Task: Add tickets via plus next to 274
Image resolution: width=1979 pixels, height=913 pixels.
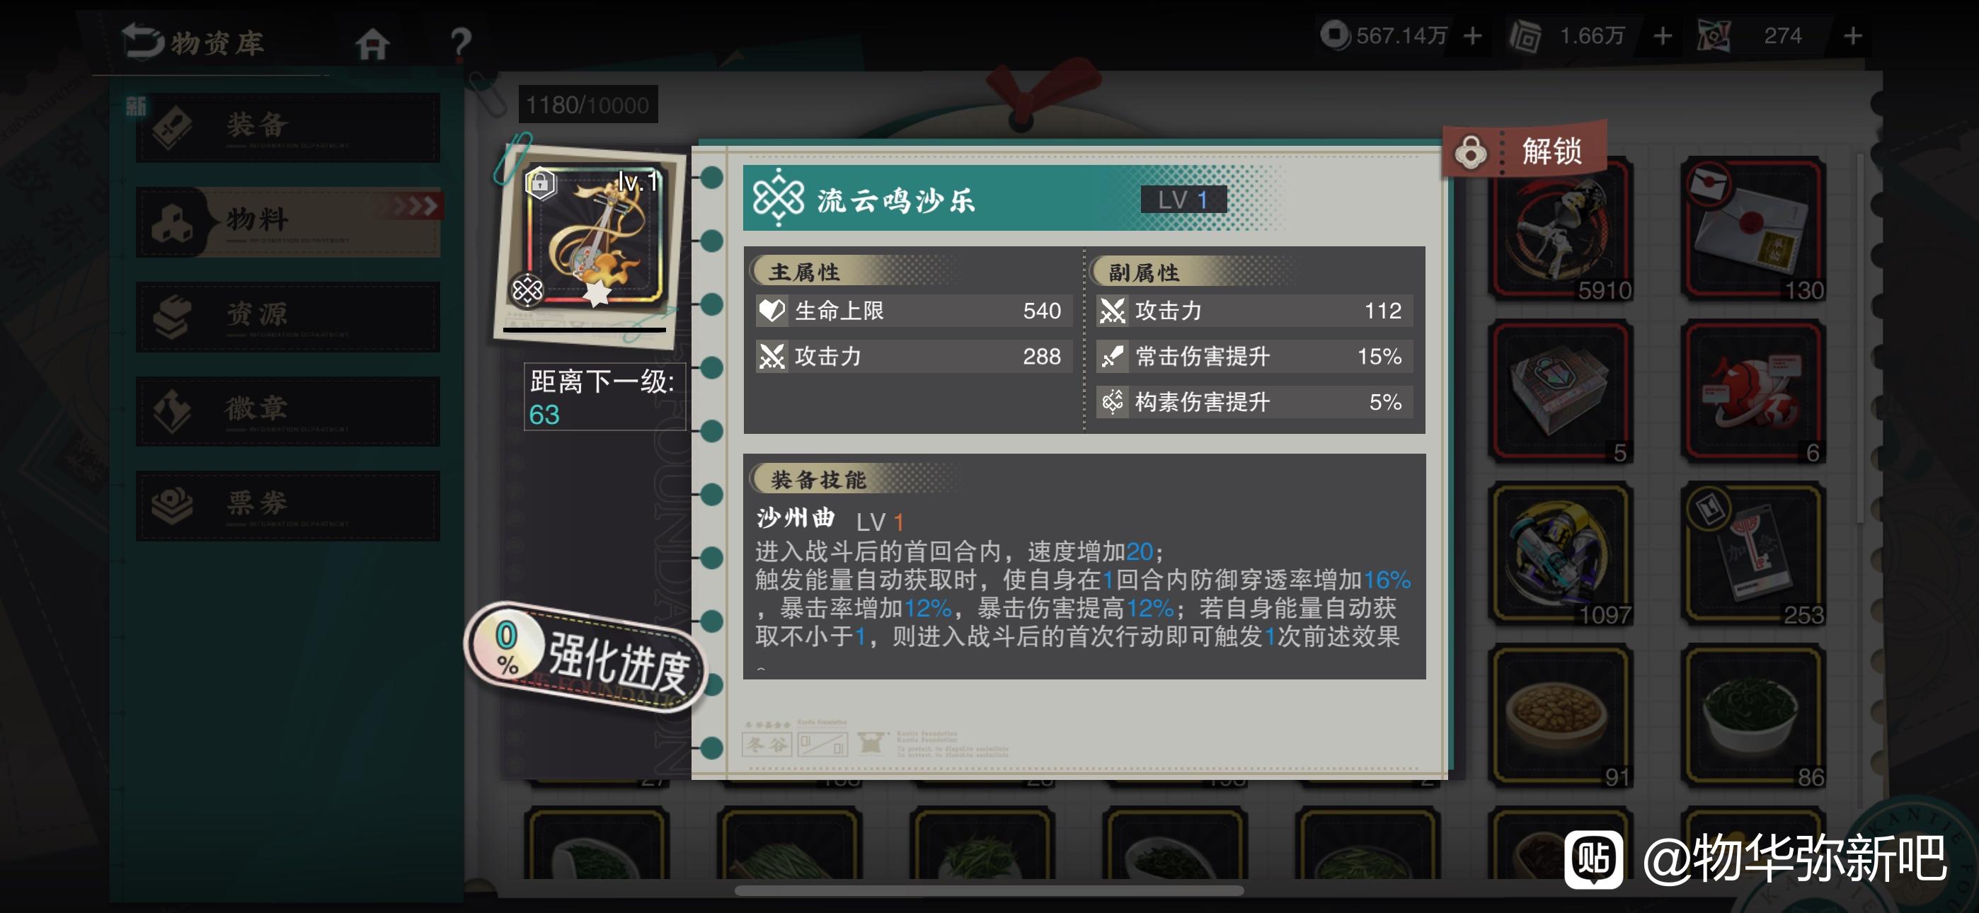Action: tap(1852, 35)
